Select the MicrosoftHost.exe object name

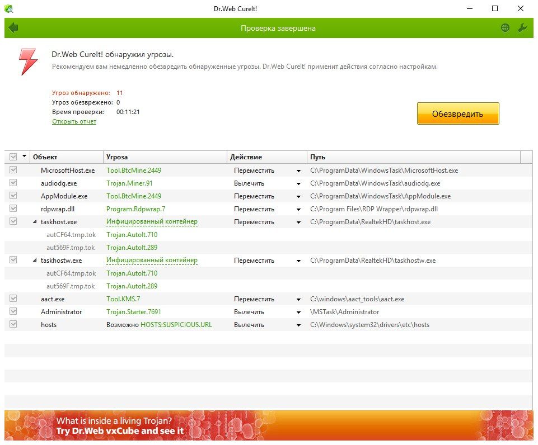pos(68,171)
